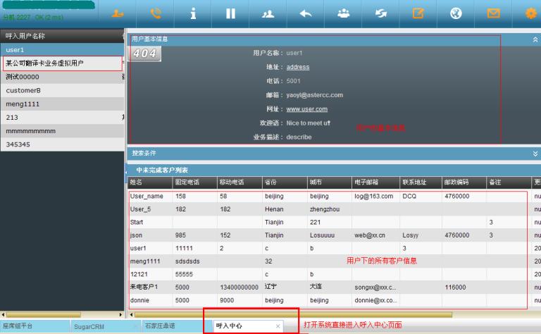Expand the 搜索条件 panel

(535, 153)
